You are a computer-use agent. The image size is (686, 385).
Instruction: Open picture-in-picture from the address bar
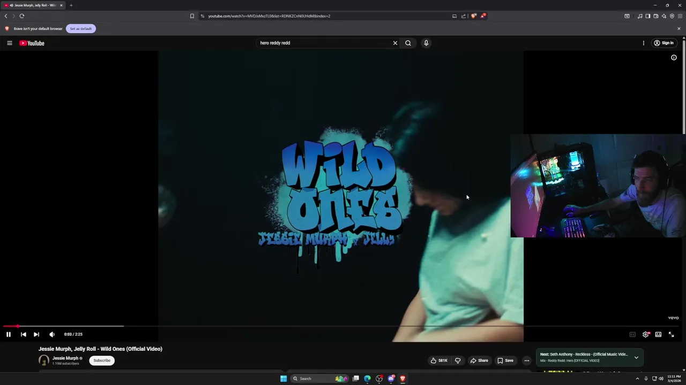click(454, 16)
